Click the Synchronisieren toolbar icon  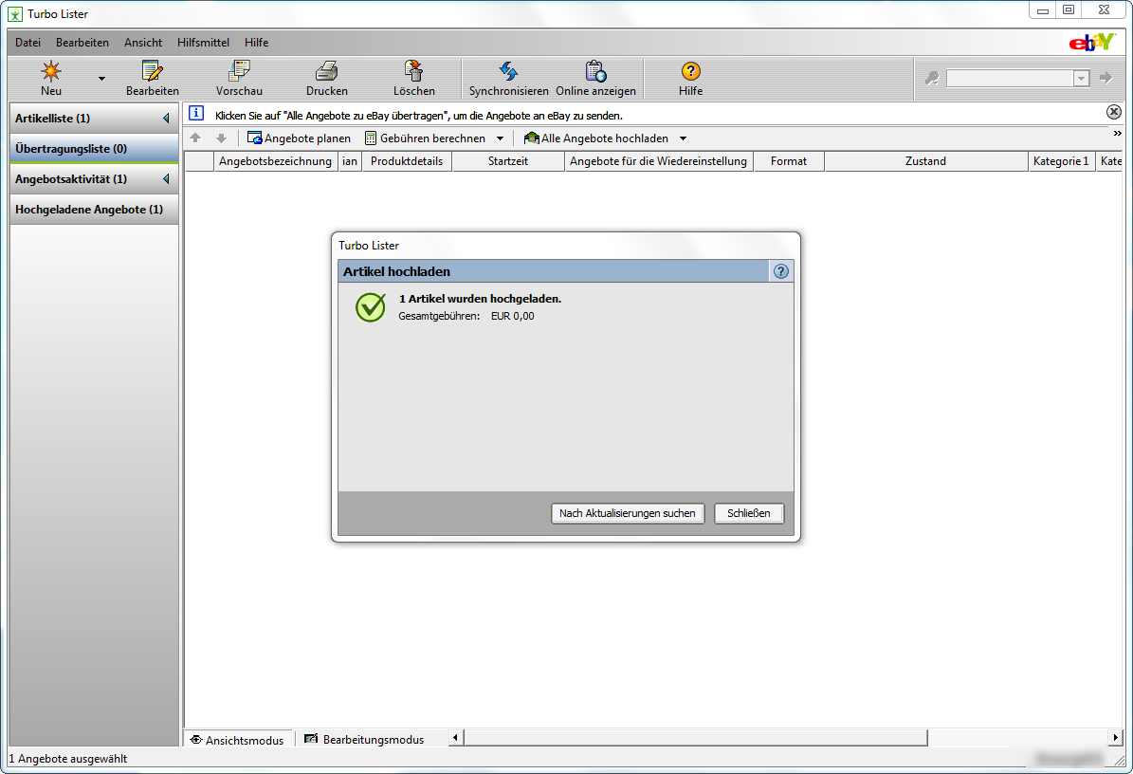[508, 71]
